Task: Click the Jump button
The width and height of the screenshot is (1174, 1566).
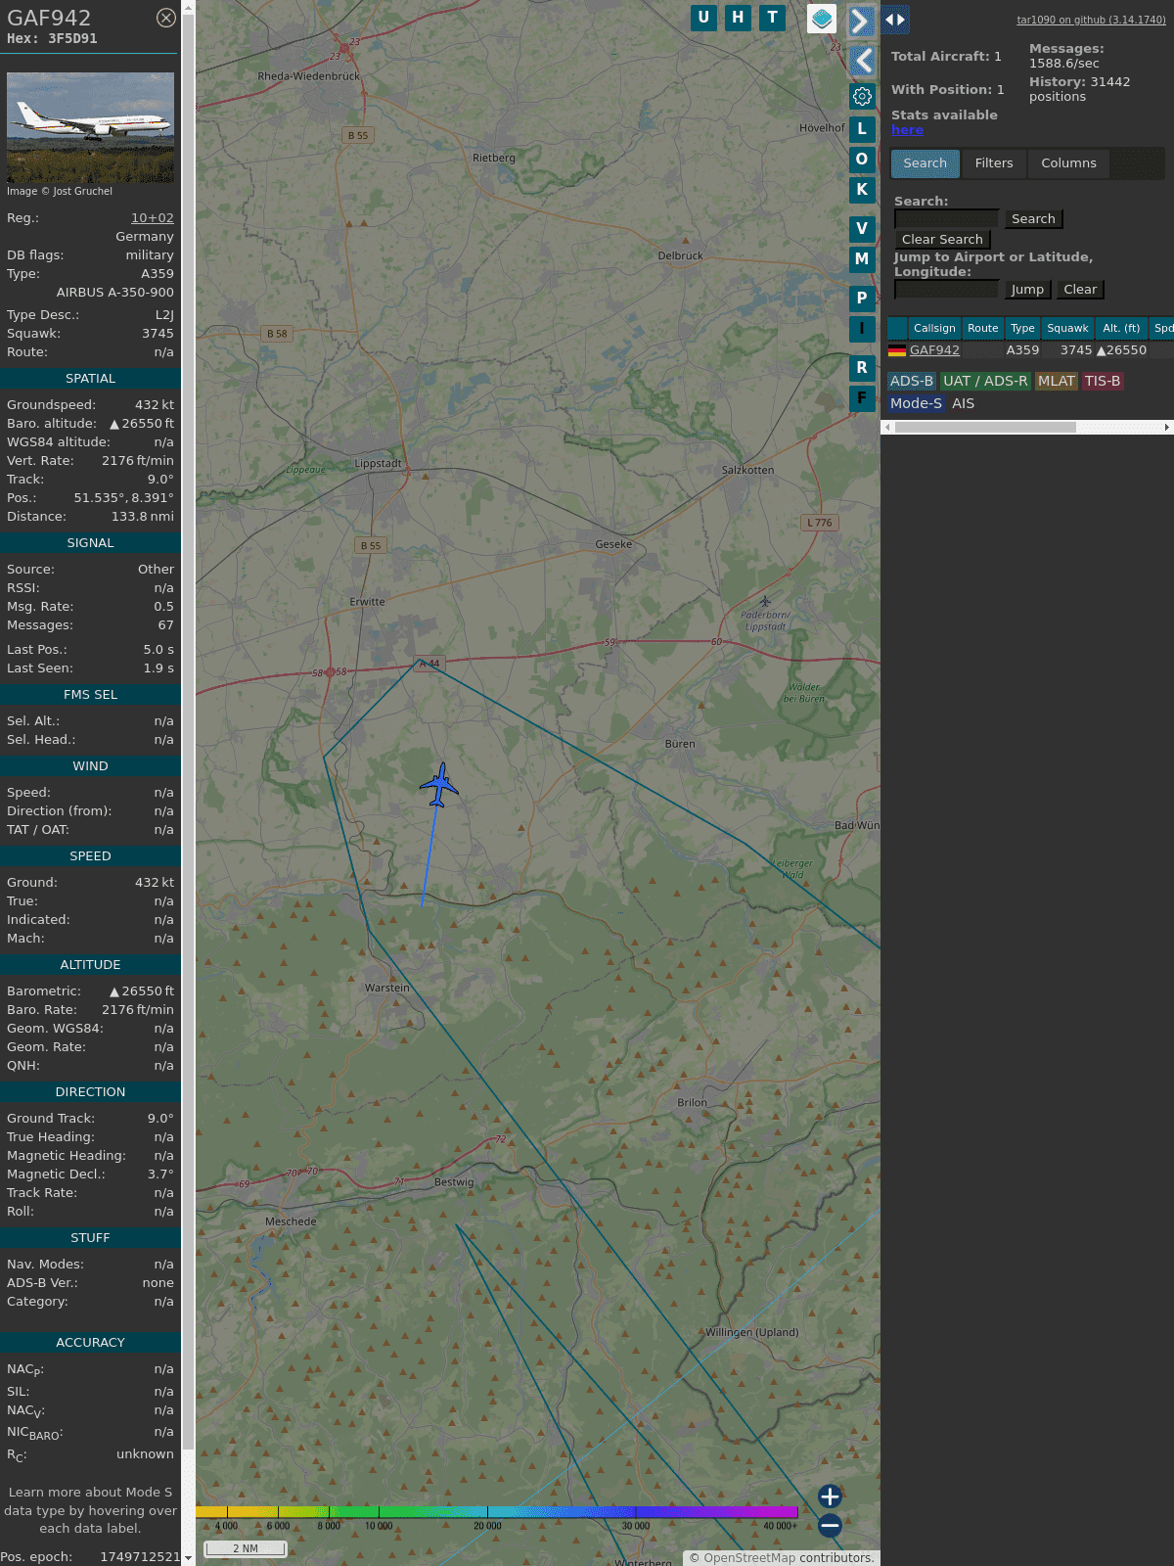Action: coord(1027,290)
